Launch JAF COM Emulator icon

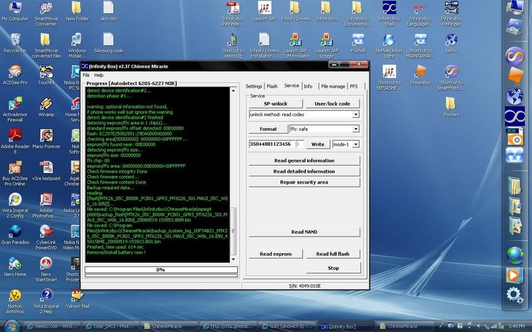tap(296, 46)
